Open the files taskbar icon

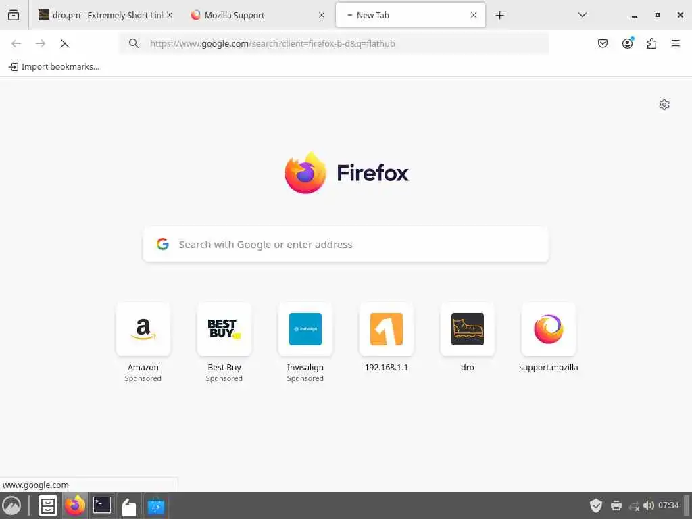pyautogui.click(x=129, y=507)
